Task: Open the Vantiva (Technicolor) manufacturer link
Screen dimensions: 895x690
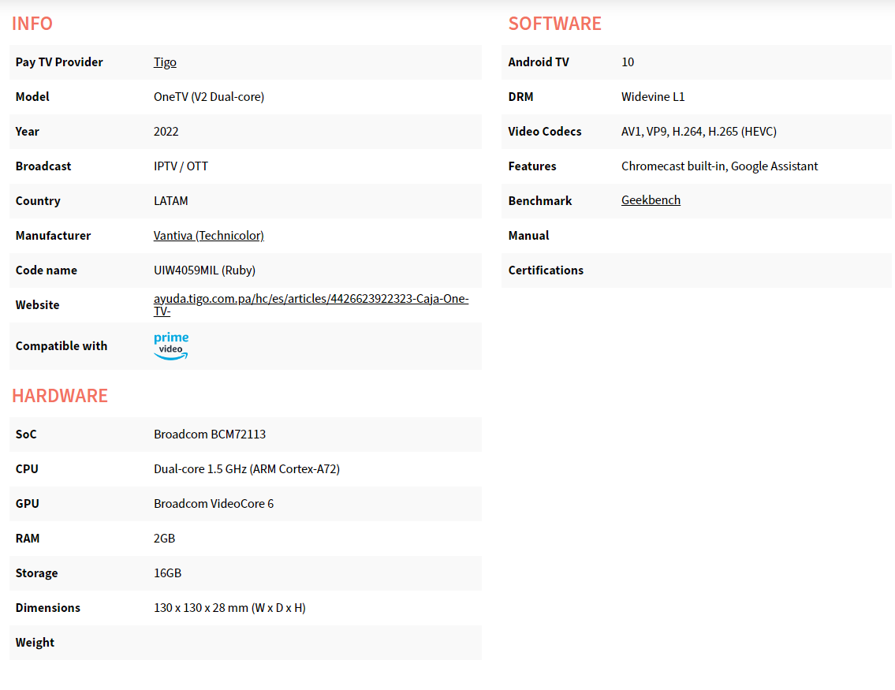Action: point(208,236)
